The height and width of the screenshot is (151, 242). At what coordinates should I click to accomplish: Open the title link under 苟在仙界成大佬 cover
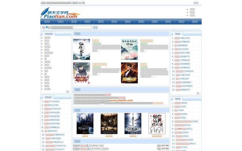click(x=157, y=136)
